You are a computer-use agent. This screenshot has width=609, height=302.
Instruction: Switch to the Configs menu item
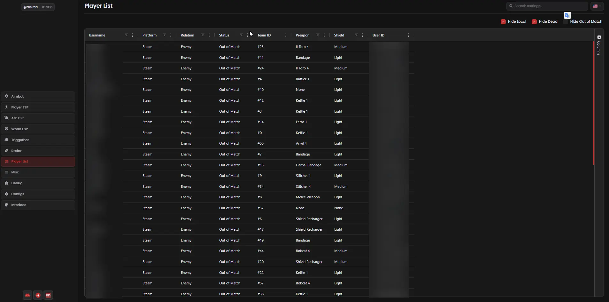click(x=38, y=194)
